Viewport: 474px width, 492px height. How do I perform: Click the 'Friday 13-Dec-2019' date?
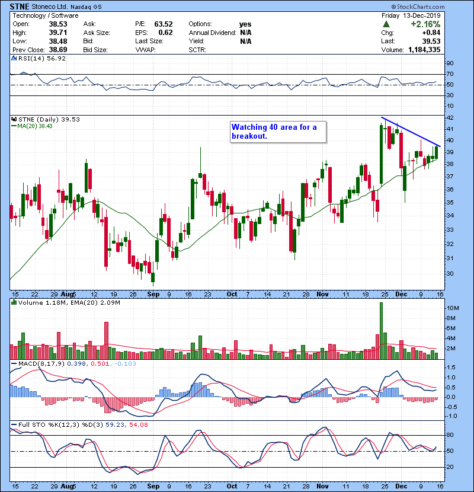pos(411,15)
